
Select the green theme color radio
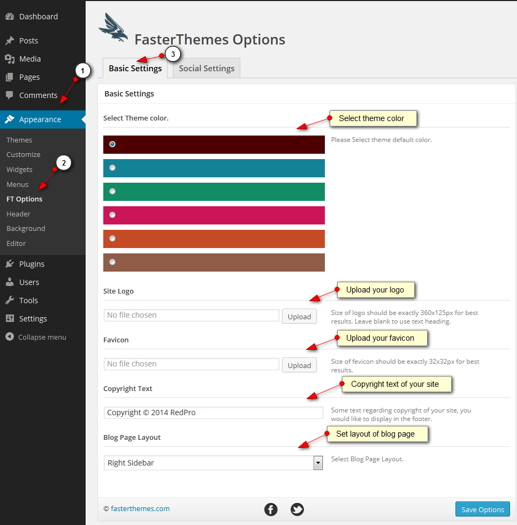[x=112, y=191]
